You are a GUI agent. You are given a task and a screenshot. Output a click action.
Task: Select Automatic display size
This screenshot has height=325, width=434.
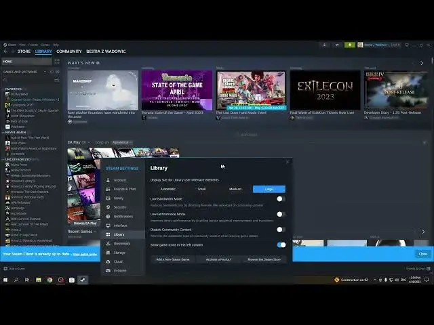167,189
